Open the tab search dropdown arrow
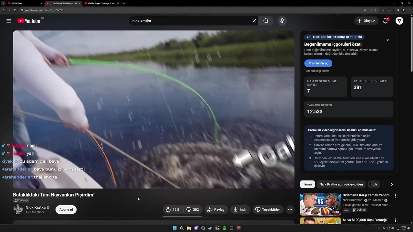Image resolution: width=413 pixels, height=232 pixels. coord(3,3)
